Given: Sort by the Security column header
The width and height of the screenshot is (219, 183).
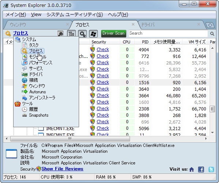Looking at the screenshot, I should coord(105,42).
